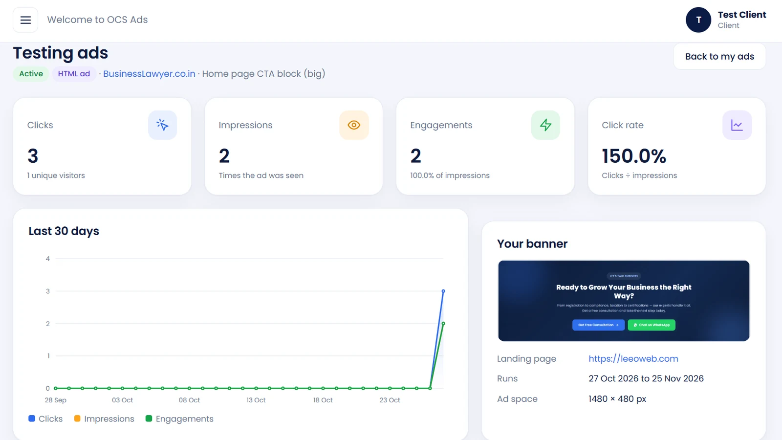Click the HTML ad type badge

tap(74, 74)
